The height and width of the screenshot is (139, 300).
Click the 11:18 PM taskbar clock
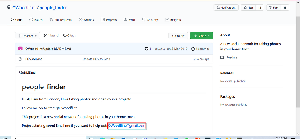(282, 138)
